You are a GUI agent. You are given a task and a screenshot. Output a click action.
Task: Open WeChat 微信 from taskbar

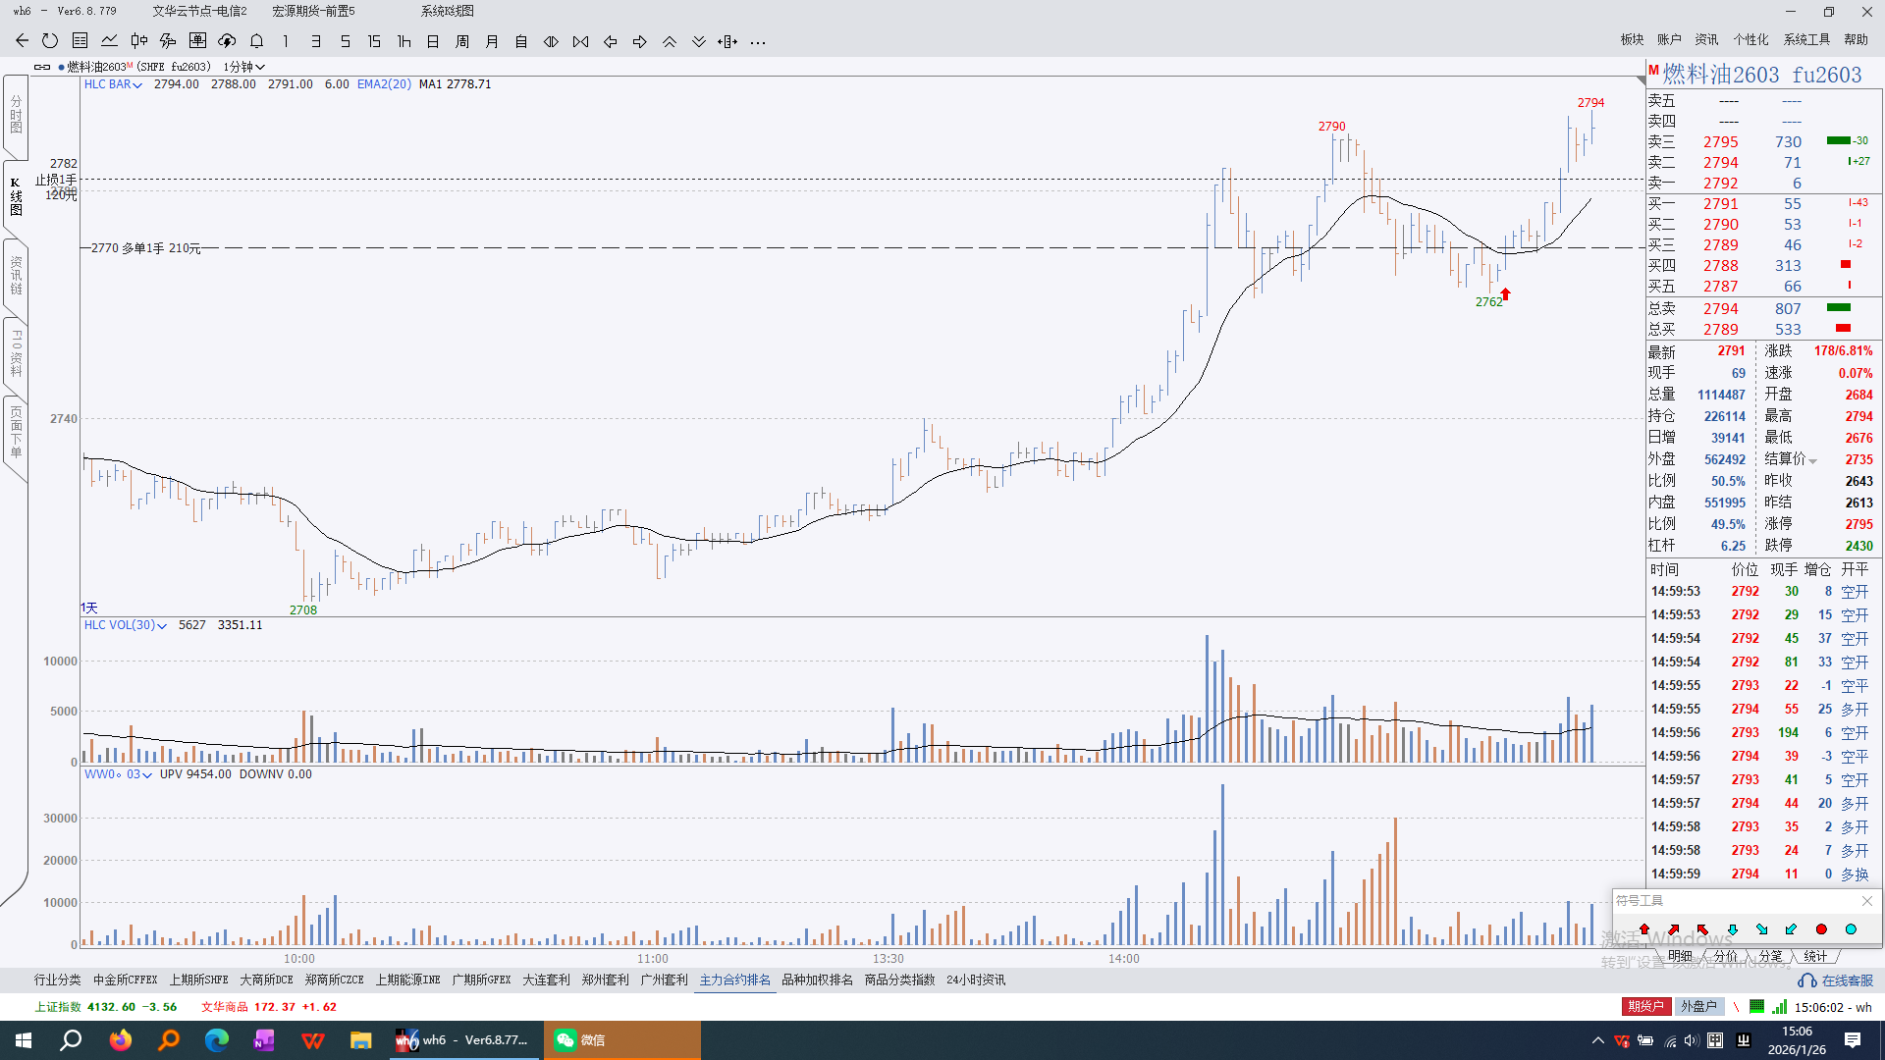coord(622,1040)
